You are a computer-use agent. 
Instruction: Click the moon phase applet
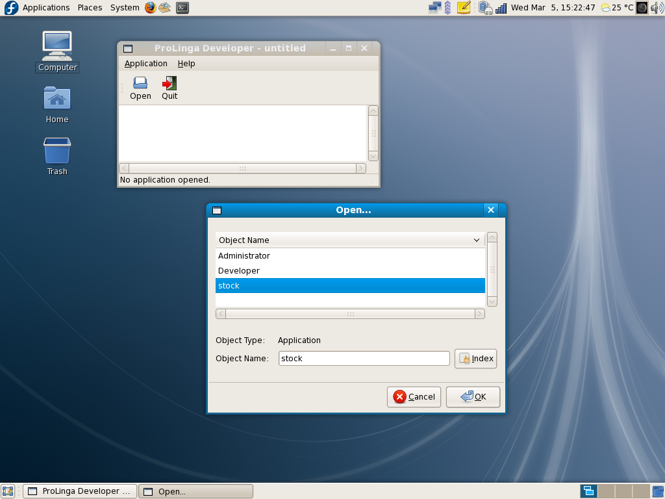tap(642, 8)
